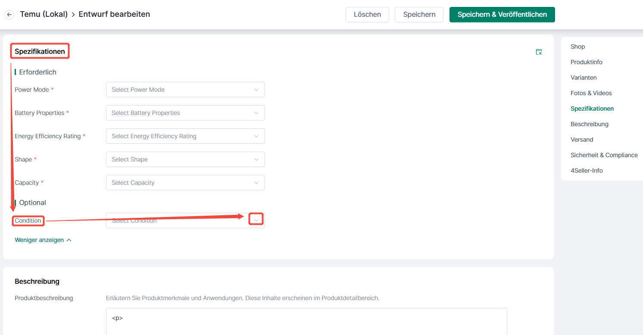This screenshot has height=335, width=643.
Task: Click the Beschreibung card heading
Action: [37, 281]
